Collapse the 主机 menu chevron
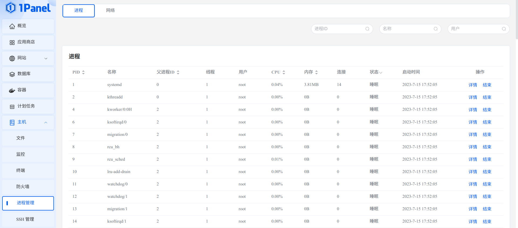This screenshot has height=228, width=518. tap(46, 122)
